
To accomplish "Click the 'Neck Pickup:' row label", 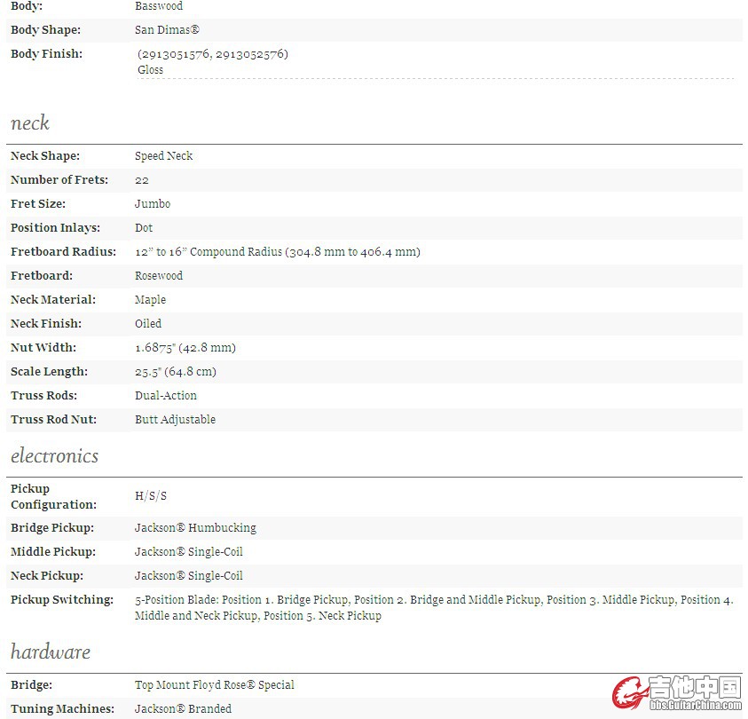I will (x=47, y=575).
